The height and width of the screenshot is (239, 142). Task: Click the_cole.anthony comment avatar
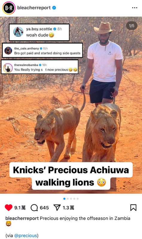tap(8, 50)
